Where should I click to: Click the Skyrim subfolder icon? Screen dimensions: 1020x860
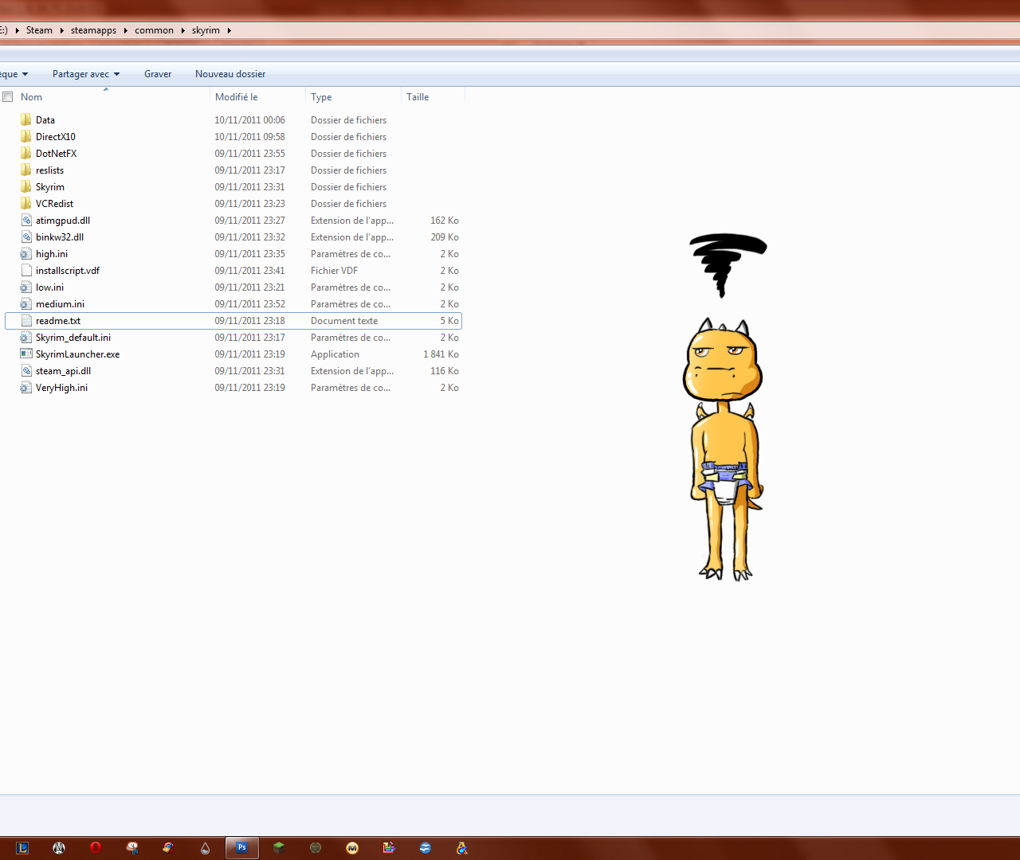tap(26, 187)
